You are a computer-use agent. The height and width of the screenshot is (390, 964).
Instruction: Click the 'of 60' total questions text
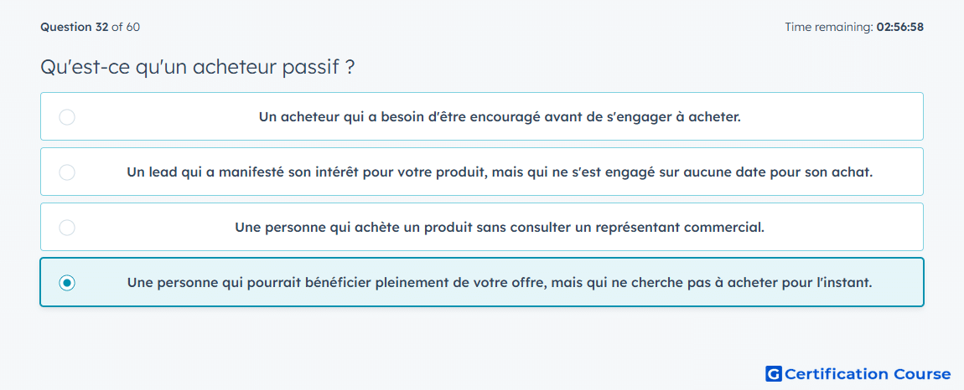pyautogui.click(x=126, y=27)
